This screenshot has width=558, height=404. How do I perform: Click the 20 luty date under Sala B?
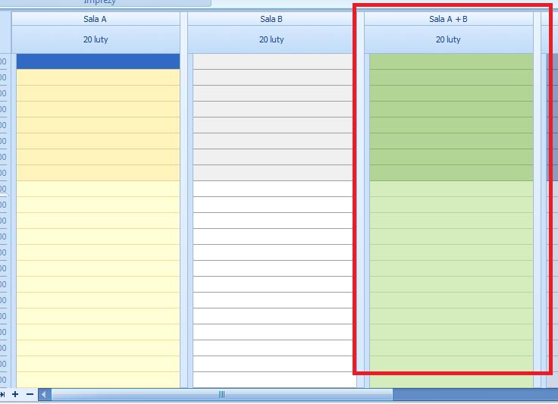[271, 39]
